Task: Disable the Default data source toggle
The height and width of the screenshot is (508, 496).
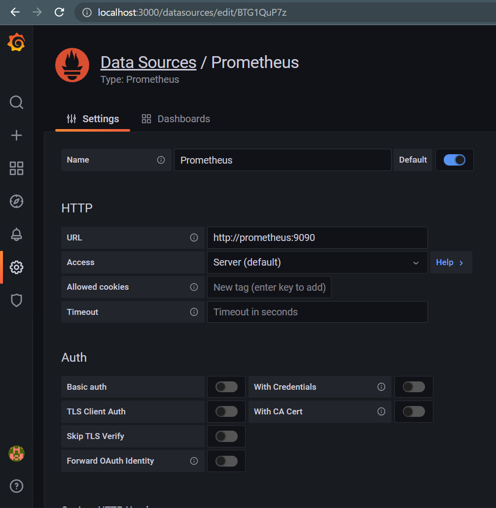Action: (x=454, y=160)
